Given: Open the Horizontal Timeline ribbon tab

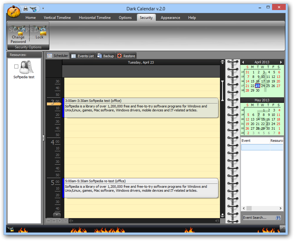Looking at the screenshot, I should [95, 18].
